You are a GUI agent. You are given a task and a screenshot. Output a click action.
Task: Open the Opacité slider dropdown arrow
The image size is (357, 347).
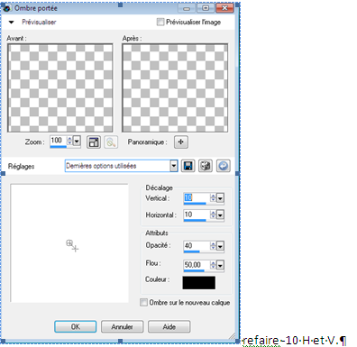pyautogui.click(x=220, y=246)
